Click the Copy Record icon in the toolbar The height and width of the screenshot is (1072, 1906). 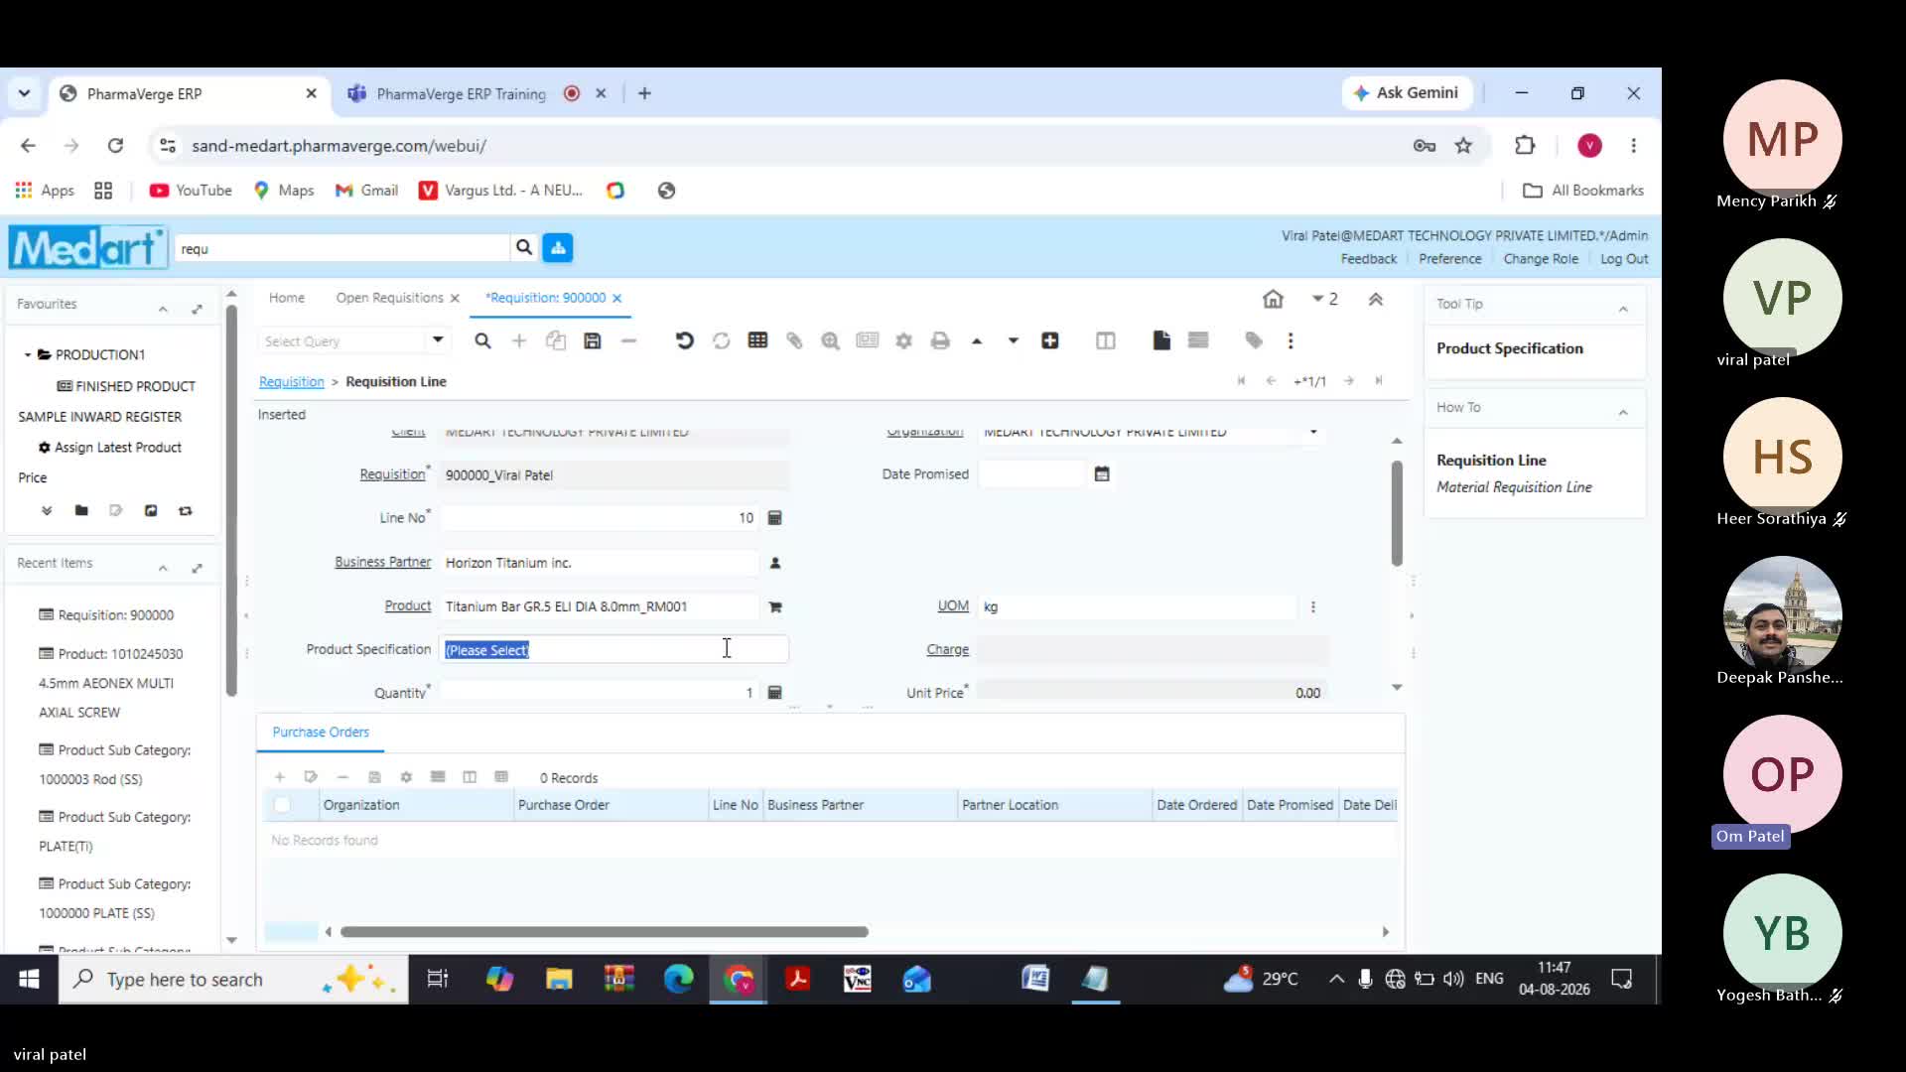coord(556,340)
